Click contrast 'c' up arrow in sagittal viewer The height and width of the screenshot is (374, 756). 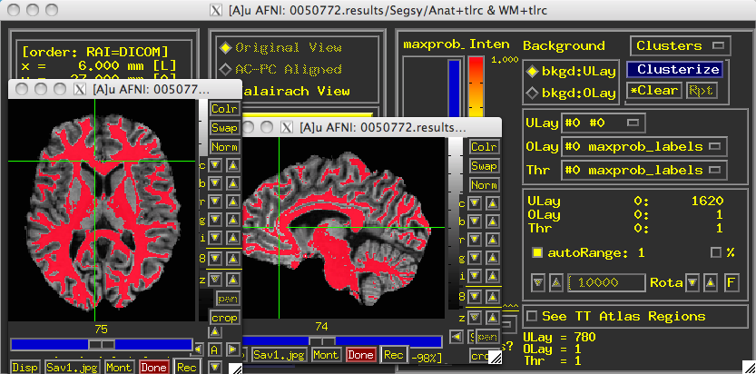[492, 203]
